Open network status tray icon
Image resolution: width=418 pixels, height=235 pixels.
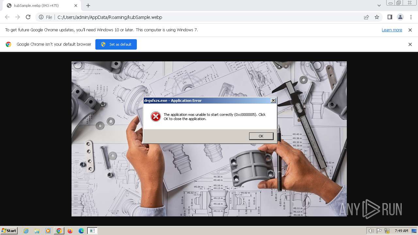pyautogui.click(x=387, y=231)
